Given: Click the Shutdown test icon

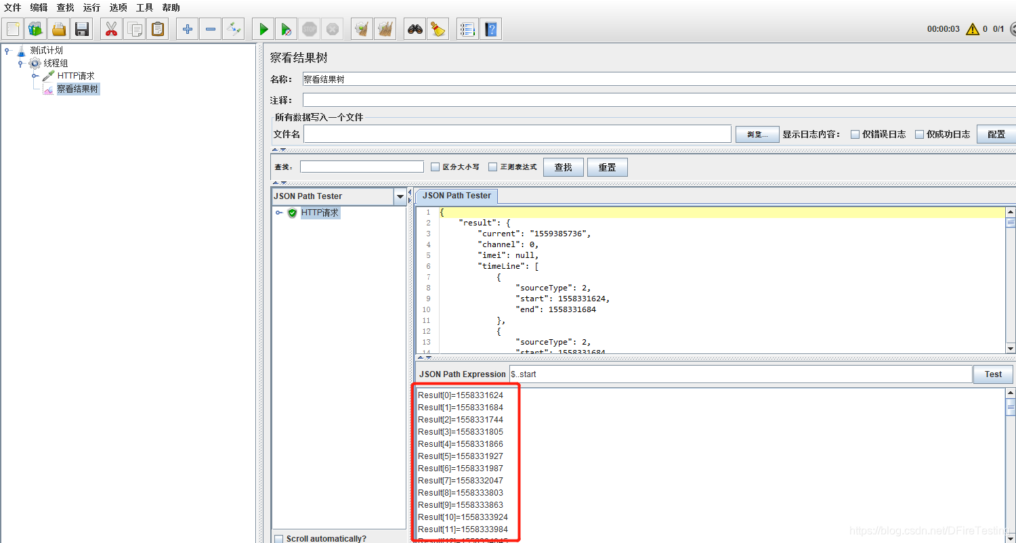Looking at the screenshot, I should pyautogui.click(x=333, y=29).
